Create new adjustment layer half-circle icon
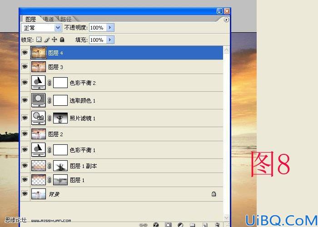The width and height of the screenshot is (318, 227). [180, 225]
